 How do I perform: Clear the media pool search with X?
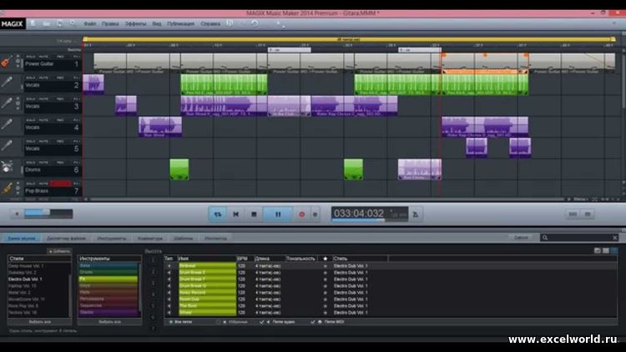tap(615, 238)
